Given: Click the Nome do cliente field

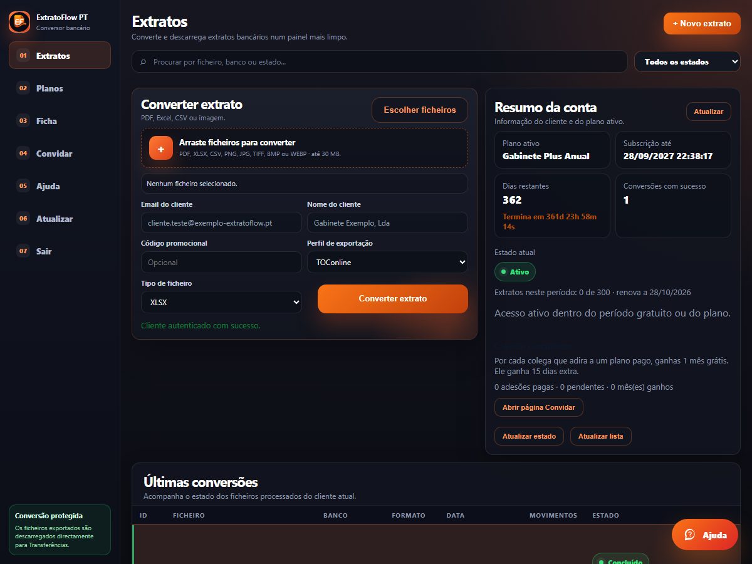Looking at the screenshot, I should [x=387, y=222].
